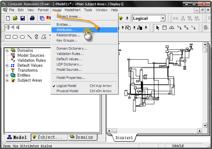The image size is (212, 149).
Task: Click the second greyed hierarchy toolbar icon
Action: 183,18
